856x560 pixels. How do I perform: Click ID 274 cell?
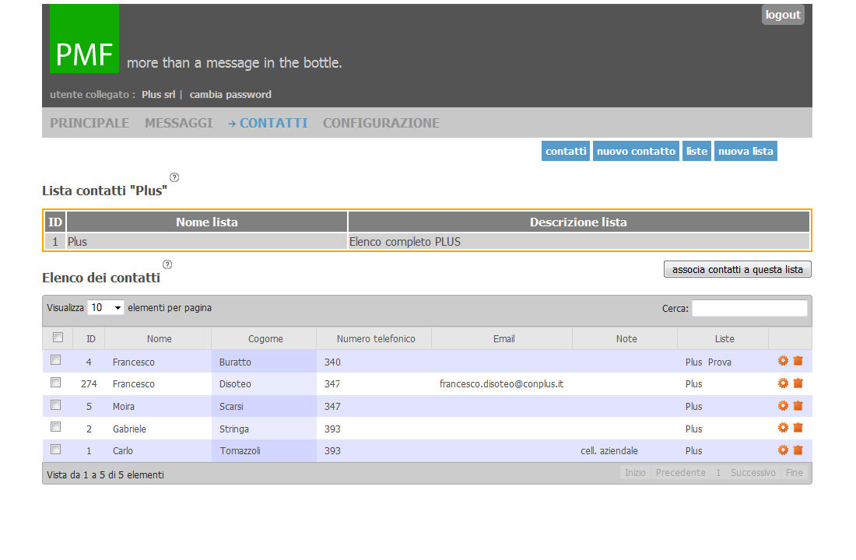(x=89, y=383)
